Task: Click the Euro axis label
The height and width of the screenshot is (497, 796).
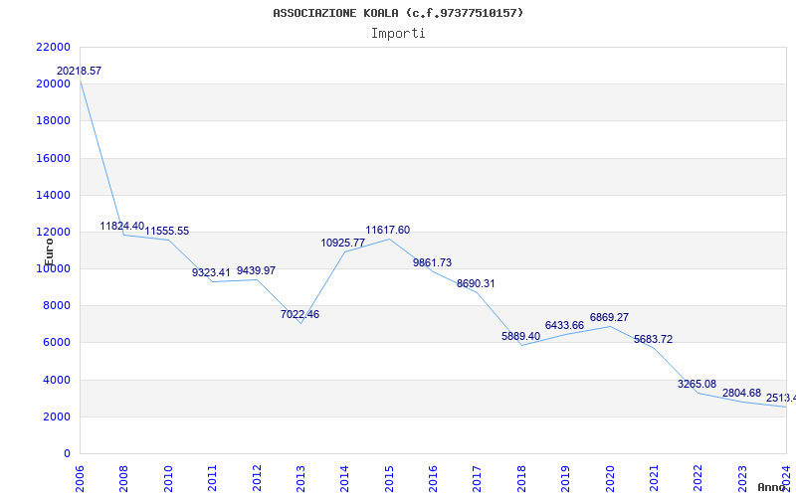Action: [x=49, y=252]
